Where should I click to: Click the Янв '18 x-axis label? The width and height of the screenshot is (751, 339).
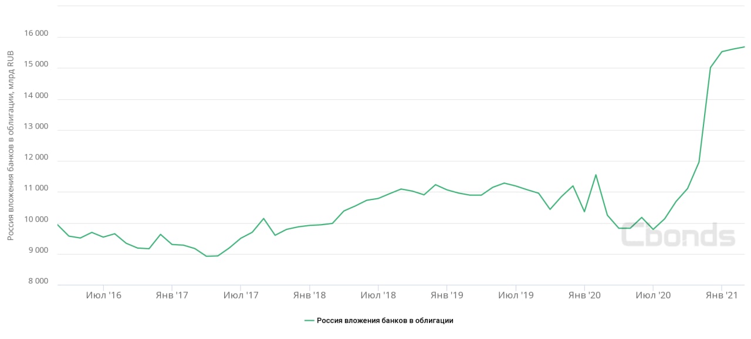click(309, 295)
